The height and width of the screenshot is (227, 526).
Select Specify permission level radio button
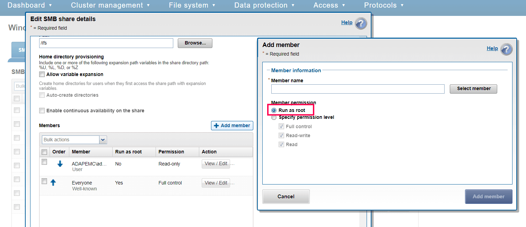tap(274, 117)
